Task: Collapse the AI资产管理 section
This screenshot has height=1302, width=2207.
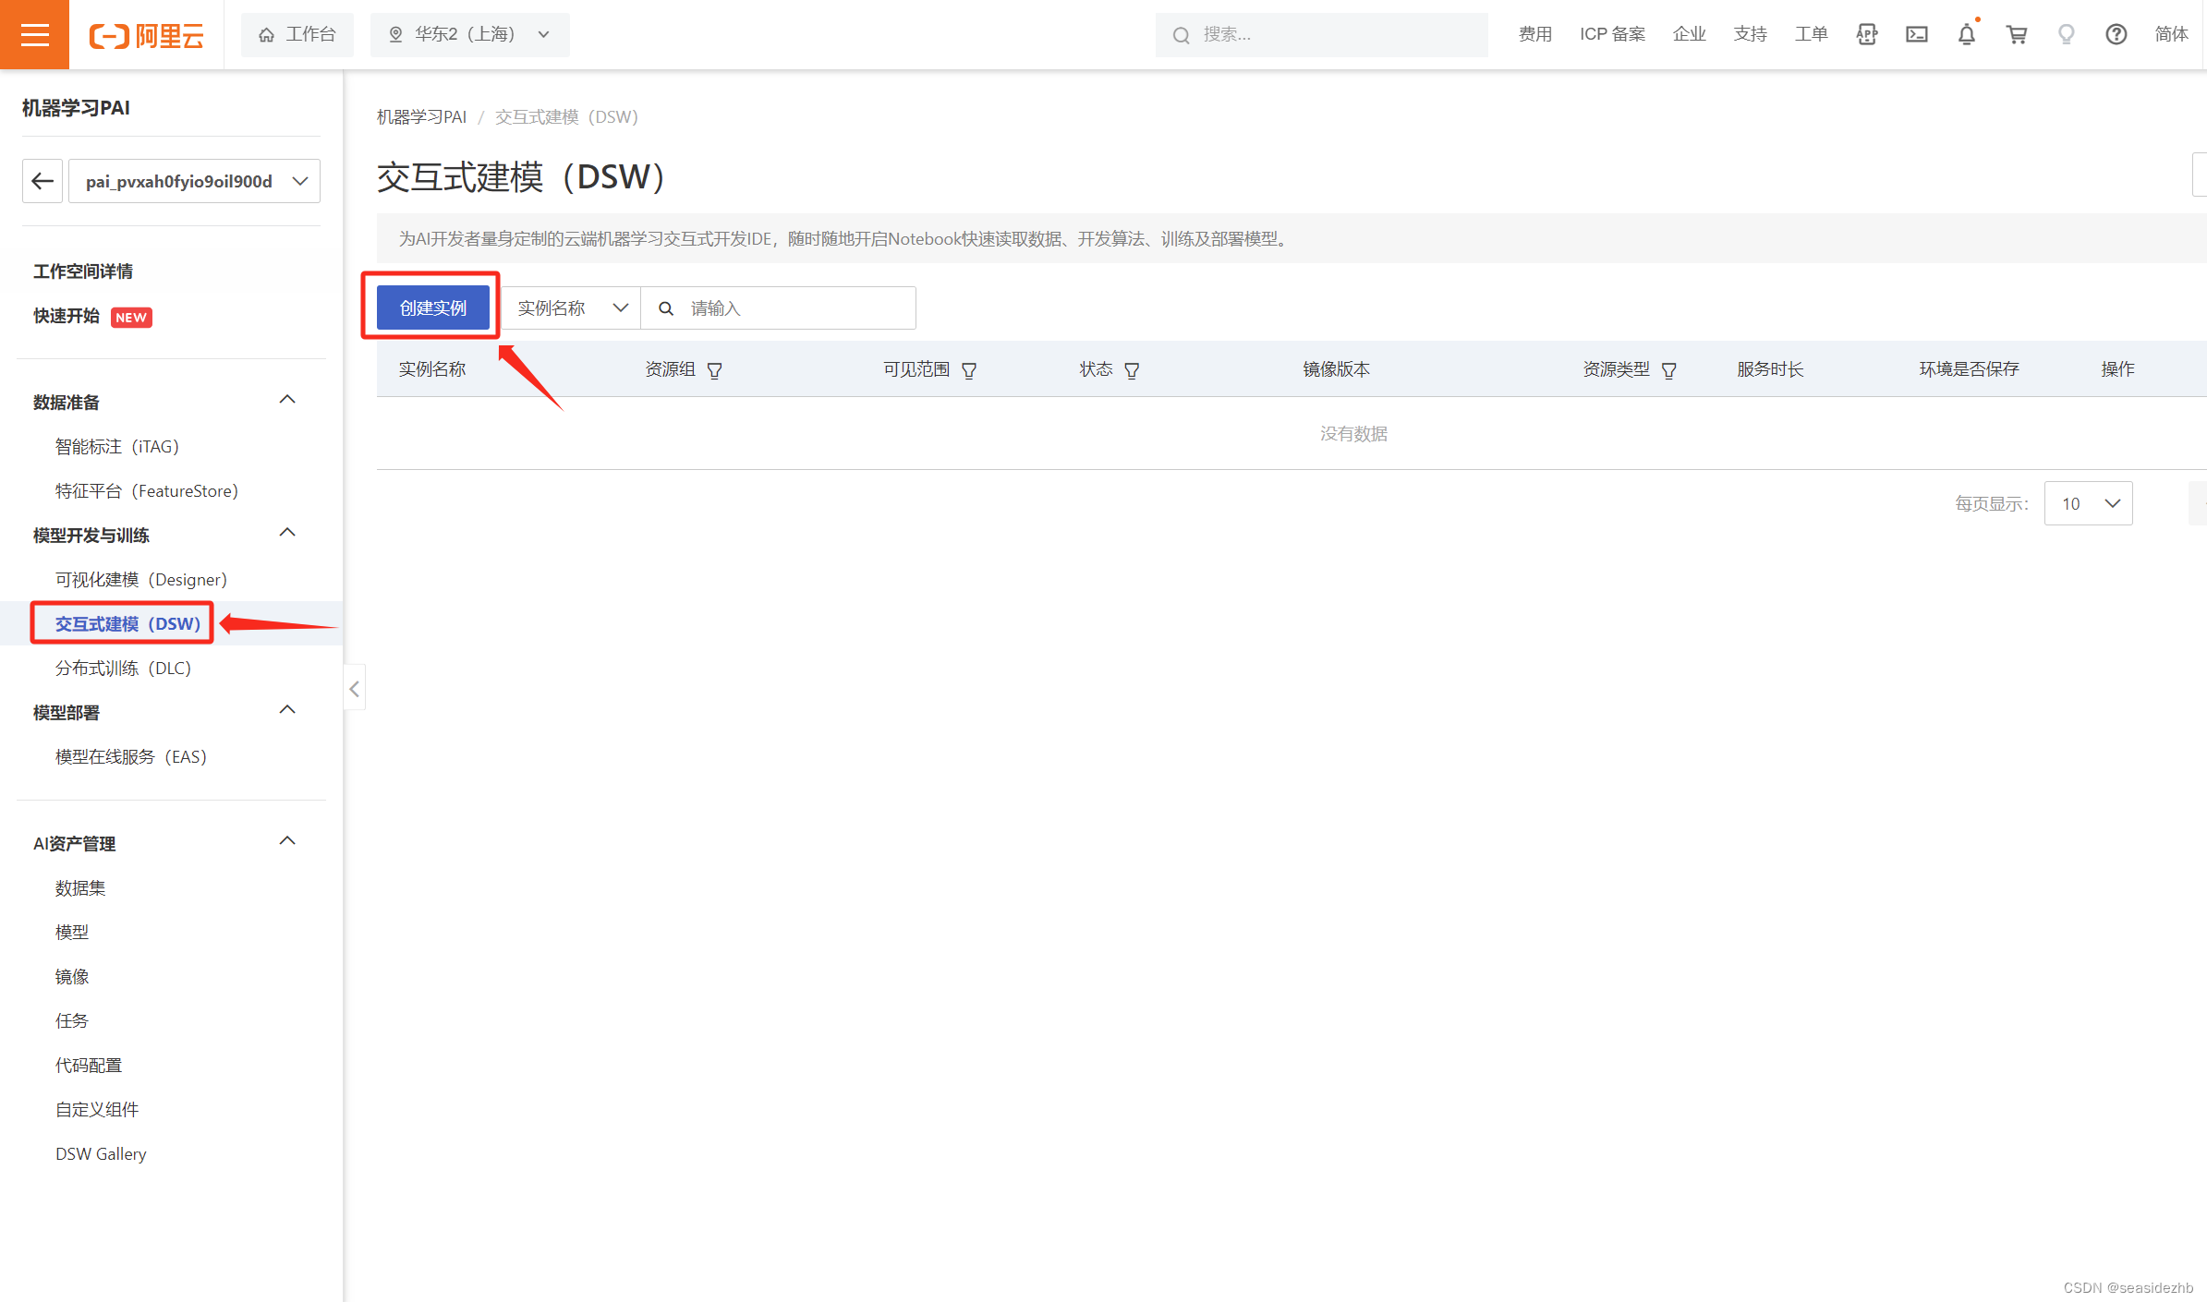Action: point(287,841)
